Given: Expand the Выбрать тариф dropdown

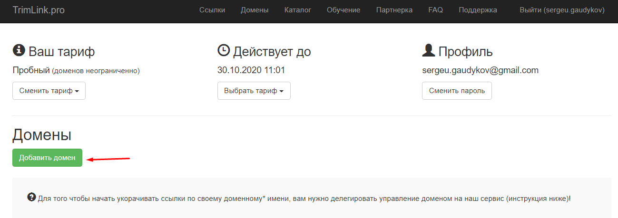Looking at the screenshot, I should (254, 91).
